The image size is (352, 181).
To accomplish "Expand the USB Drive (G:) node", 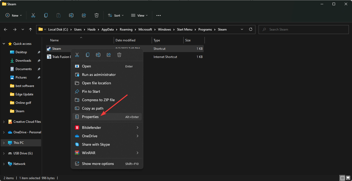I will (4, 153).
